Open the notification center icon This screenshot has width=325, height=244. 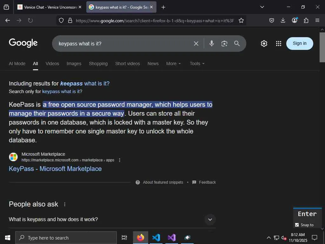point(315,238)
